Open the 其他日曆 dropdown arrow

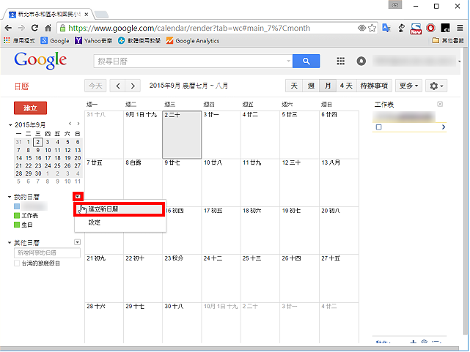tap(77, 242)
